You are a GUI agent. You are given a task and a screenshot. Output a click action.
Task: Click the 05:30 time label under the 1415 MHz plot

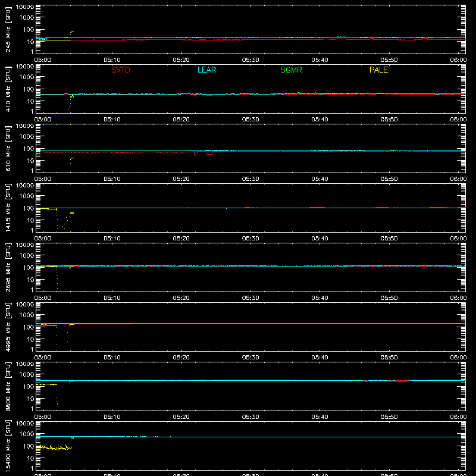pos(250,239)
